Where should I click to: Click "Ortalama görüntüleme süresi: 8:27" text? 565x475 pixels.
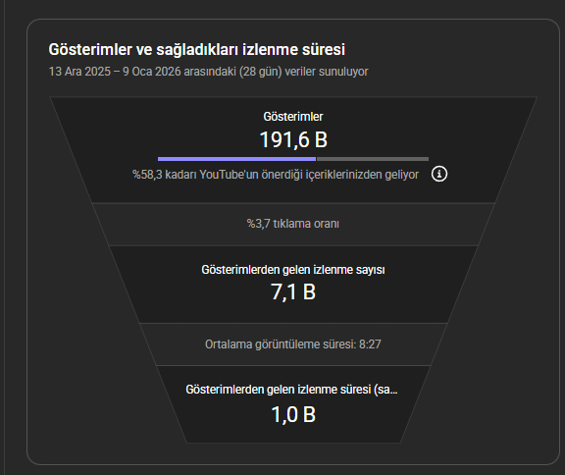click(x=293, y=344)
